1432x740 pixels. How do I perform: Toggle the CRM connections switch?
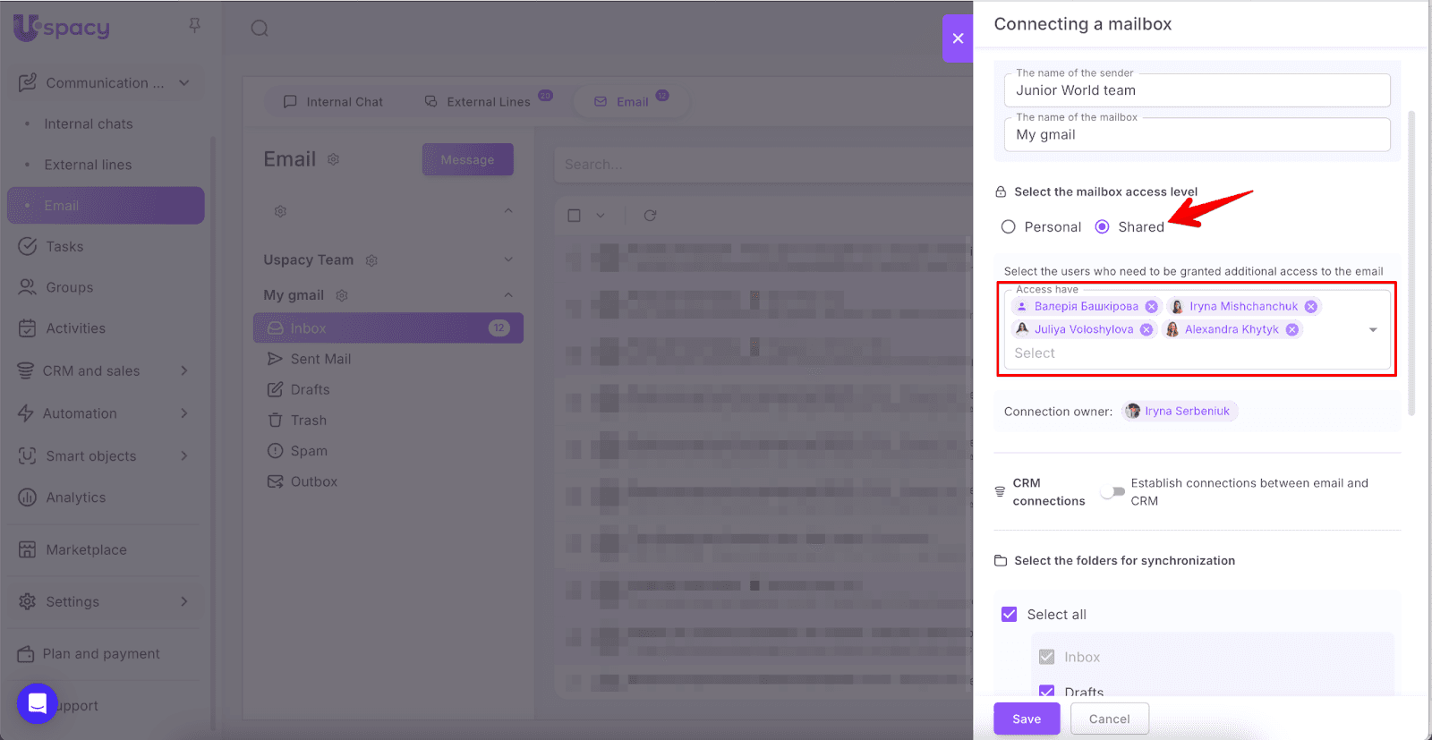(1113, 492)
